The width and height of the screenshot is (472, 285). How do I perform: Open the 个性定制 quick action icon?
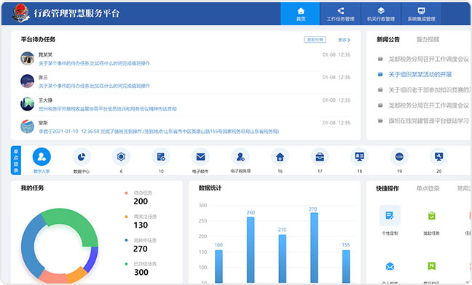point(390,216)
